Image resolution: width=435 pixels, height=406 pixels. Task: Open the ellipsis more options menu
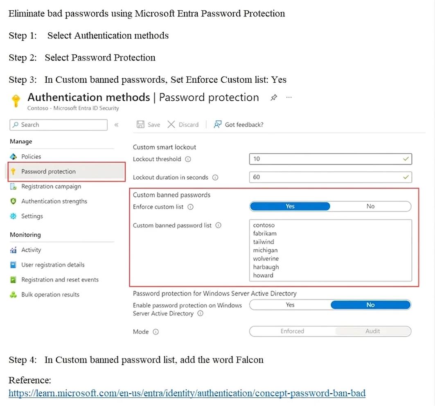point(289,97)
